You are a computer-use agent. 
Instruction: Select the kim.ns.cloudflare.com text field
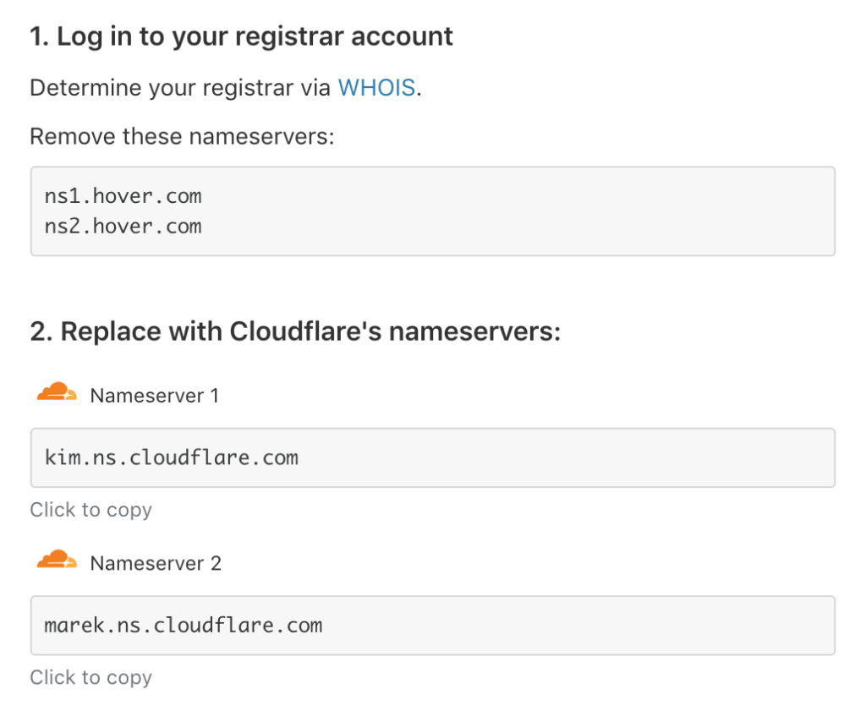pos(432,457)
